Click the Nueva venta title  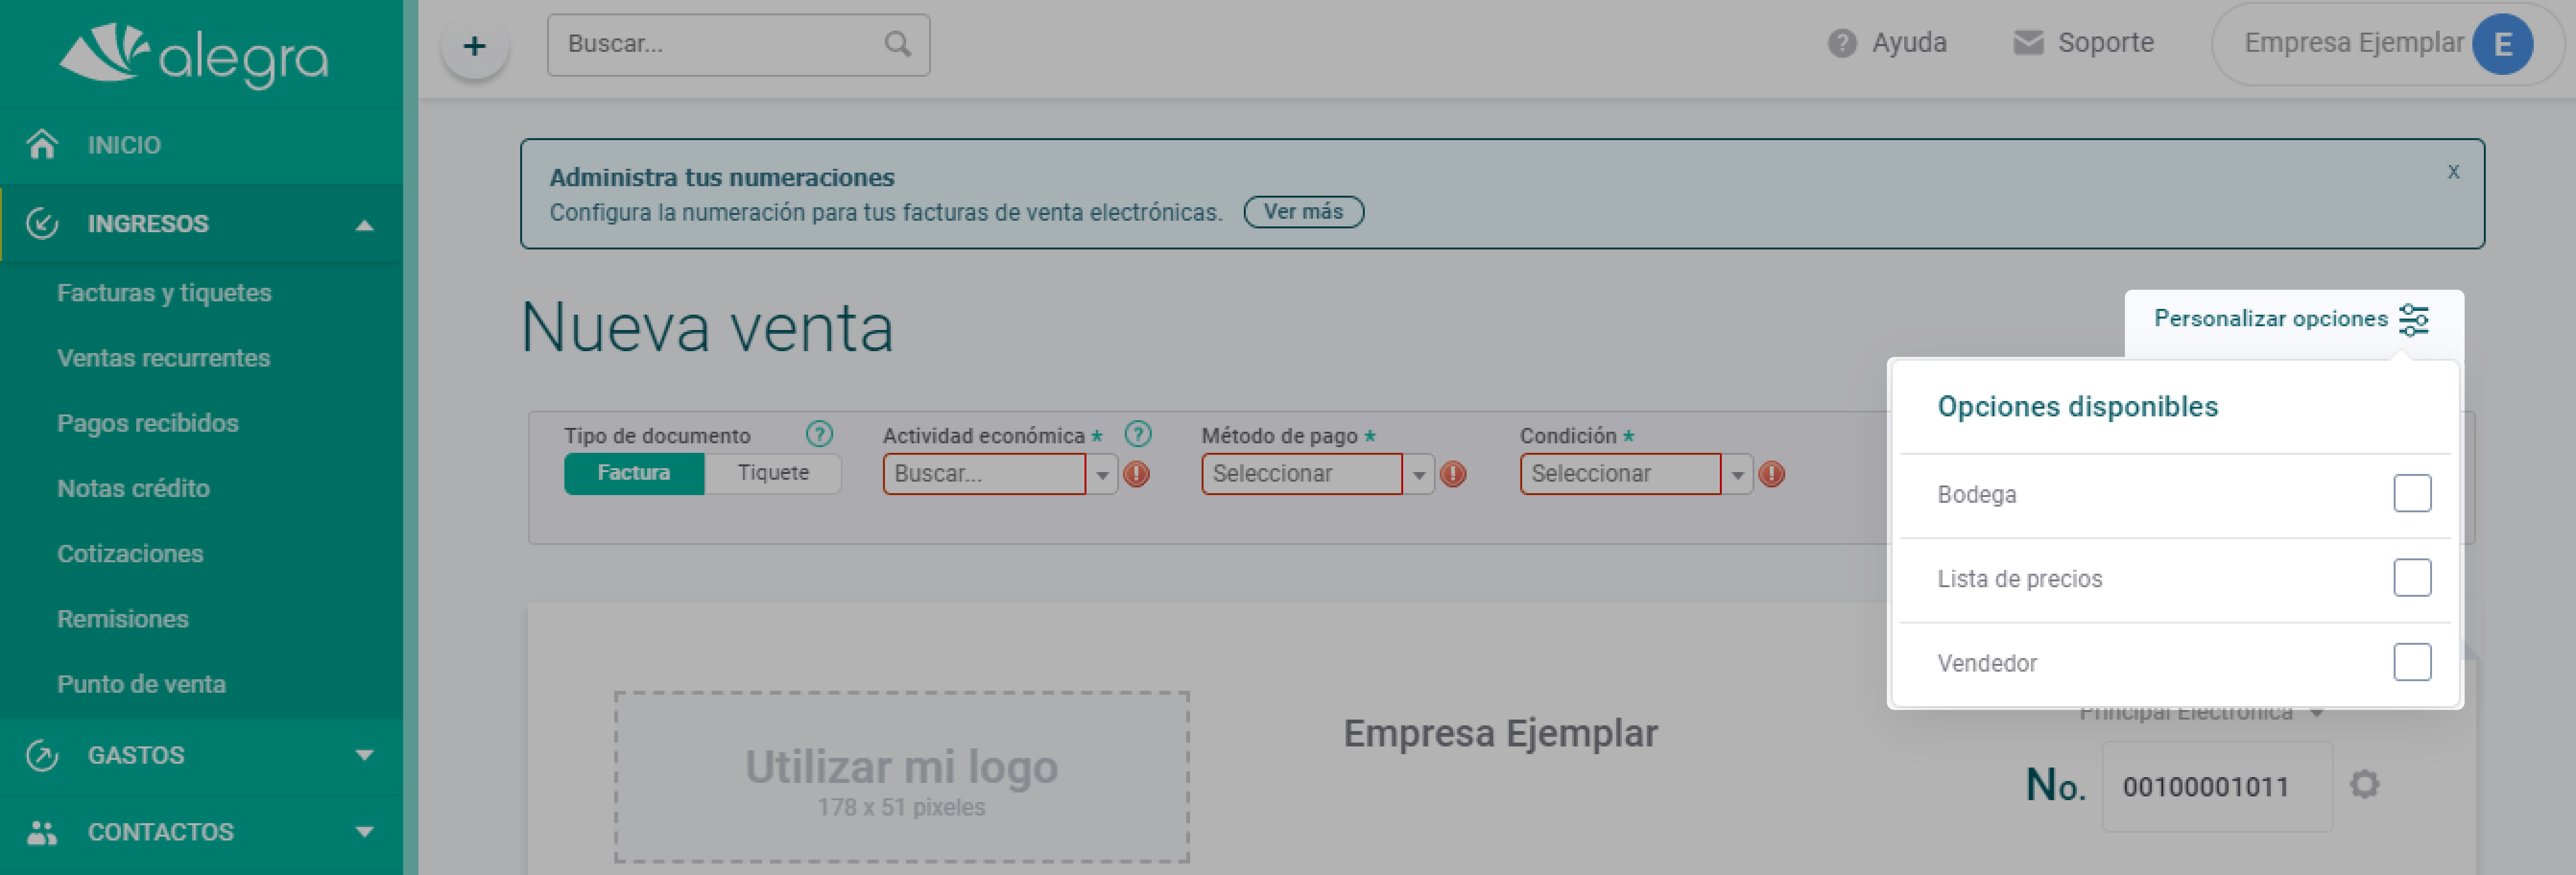(707, 328)
